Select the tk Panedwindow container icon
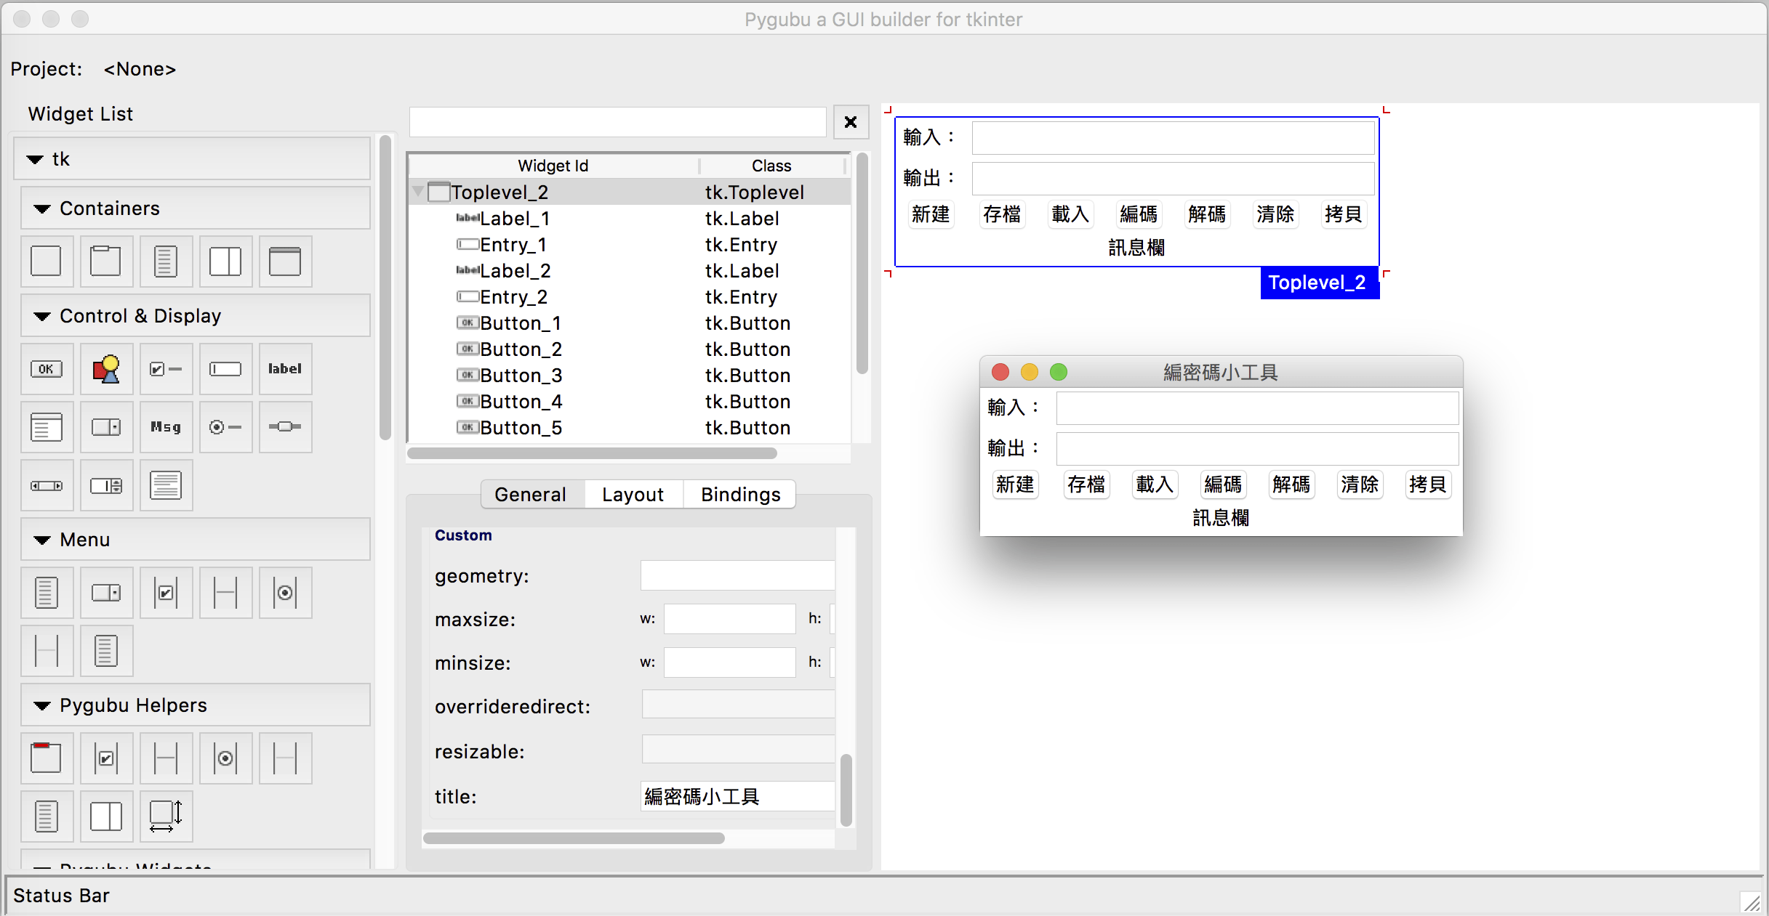1769x916 pixels. 225,262
